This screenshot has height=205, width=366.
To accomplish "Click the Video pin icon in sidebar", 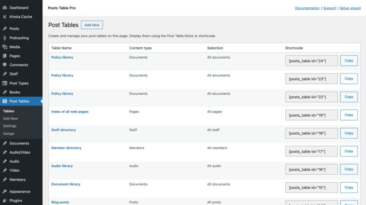I will point(4,170).
